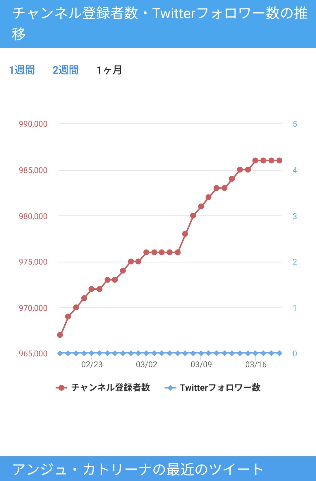Tap the チャンネル登録者数・Twitterフォロワー数の推移 header
316x481 pixels.
point(158,24)
